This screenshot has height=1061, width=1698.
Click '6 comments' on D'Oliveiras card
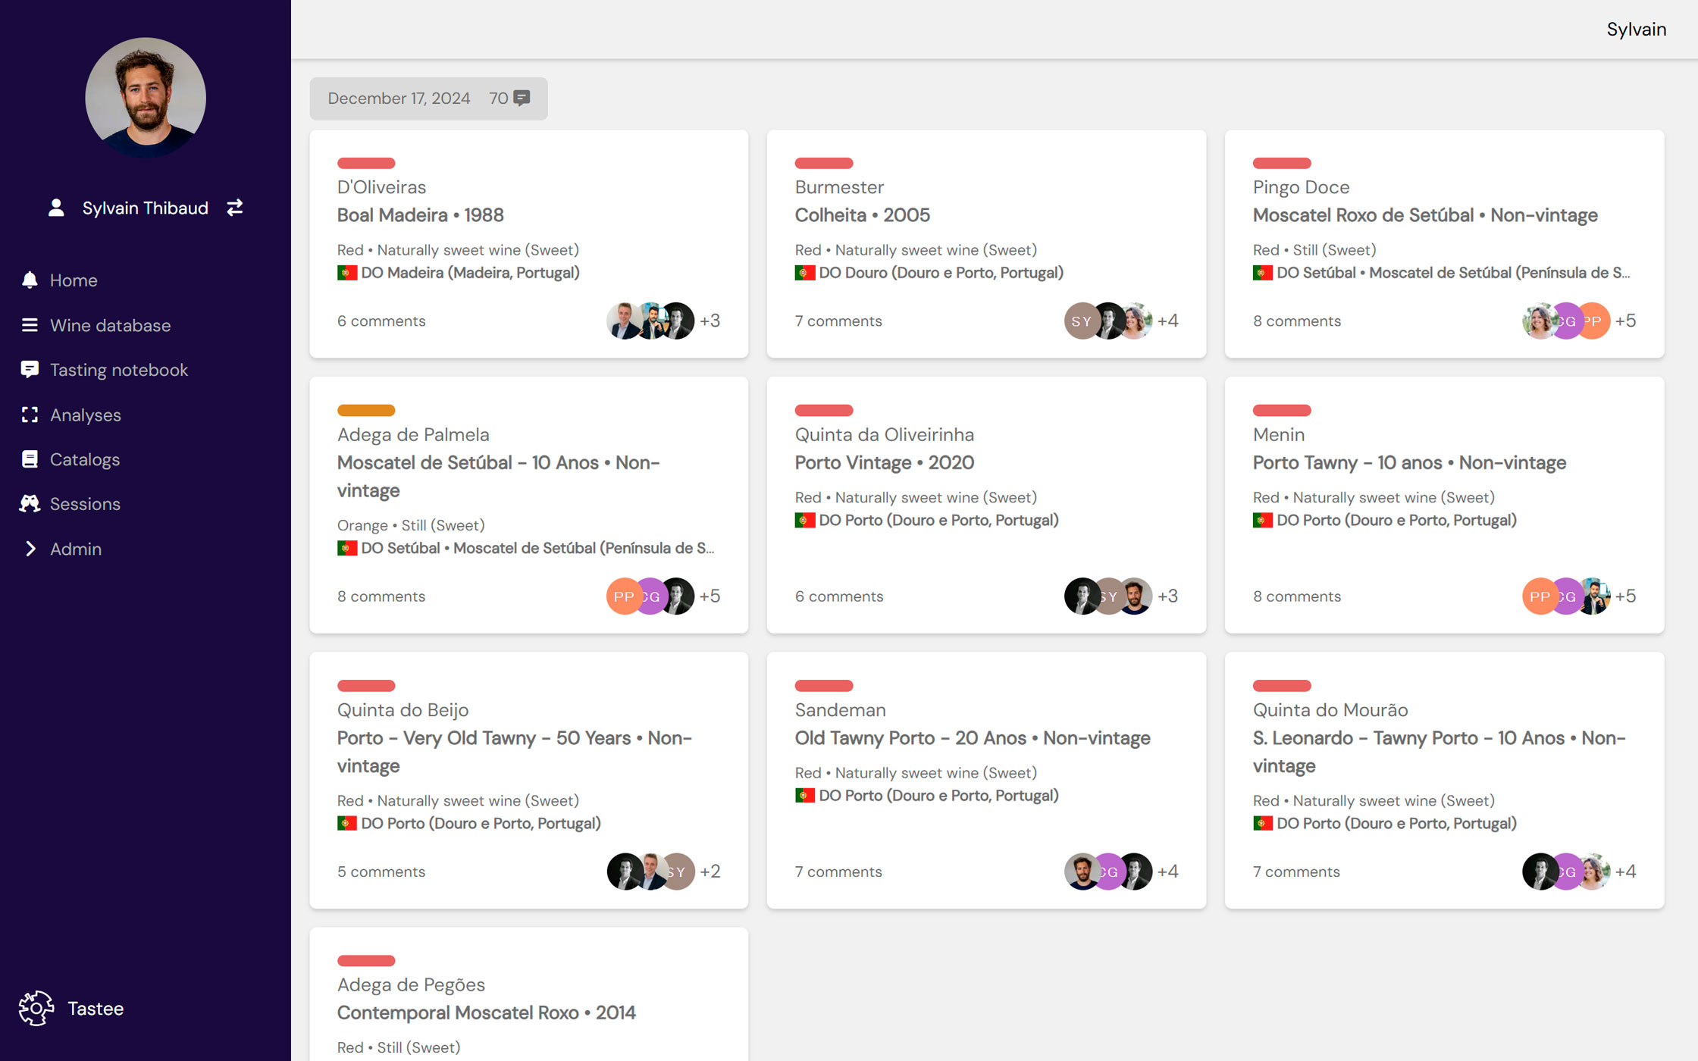tap(381, 321)
